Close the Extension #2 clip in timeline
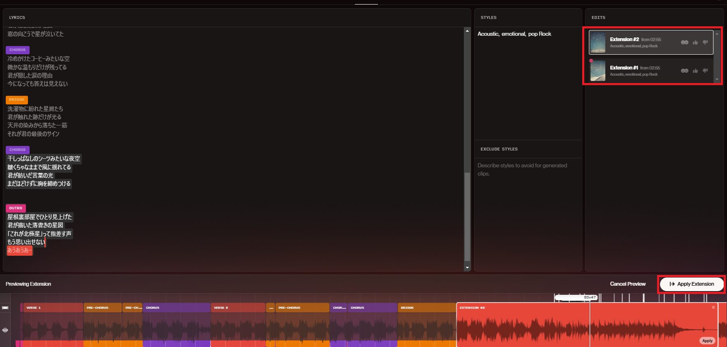This screenshot has height=347, width=727. pos(713,308)
